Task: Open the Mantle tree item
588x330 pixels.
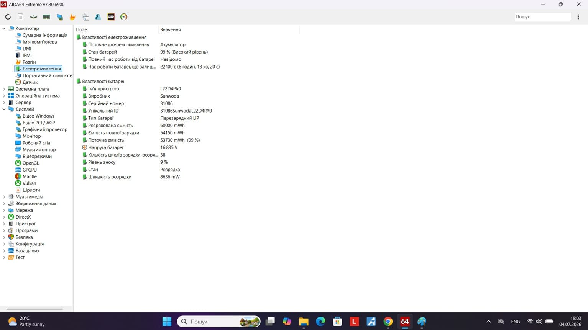Action: tap(30, 176)
